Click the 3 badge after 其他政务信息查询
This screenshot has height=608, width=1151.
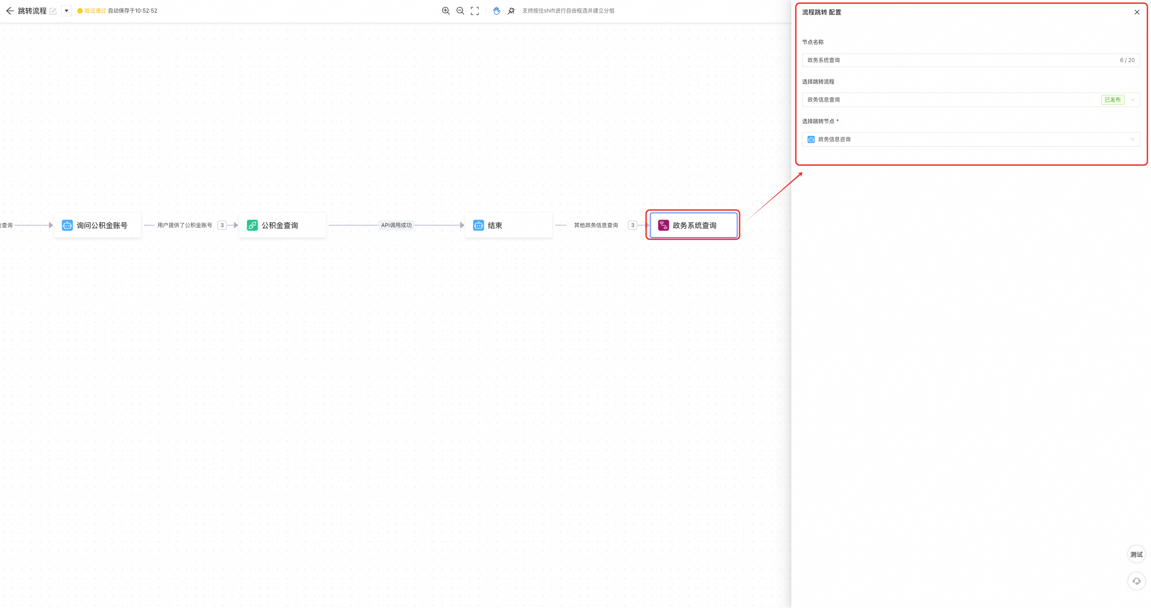pyautogui.click(x=633, y=225)
